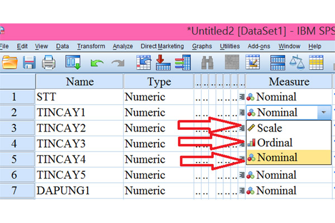Click align icon in the STT row

(242, 97)
